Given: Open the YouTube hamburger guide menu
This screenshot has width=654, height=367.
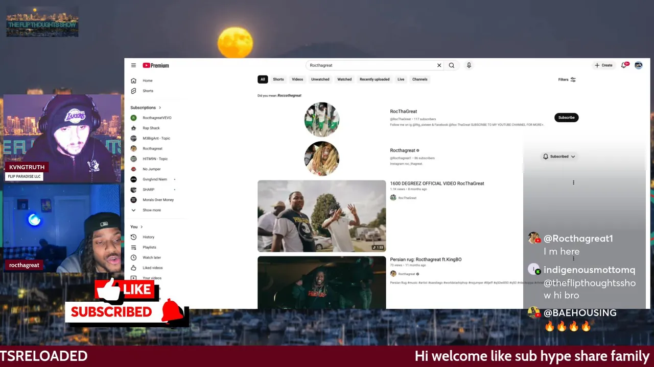Looking at the screenshot, I should click(x=133, y=65).
